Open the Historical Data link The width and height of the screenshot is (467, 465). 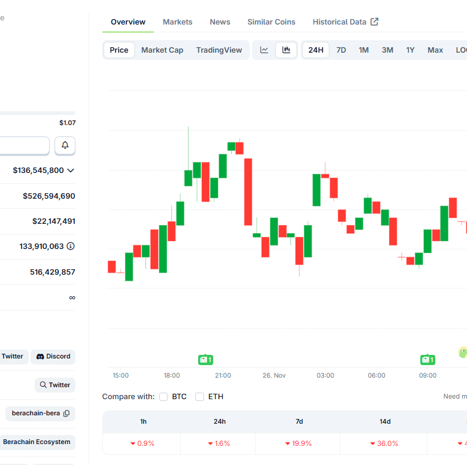[x=345, y=22]
